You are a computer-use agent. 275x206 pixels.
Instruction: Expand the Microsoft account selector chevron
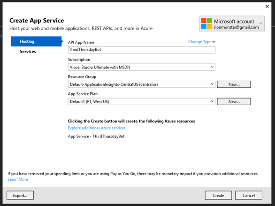pyautogui.click(x=260, y=23)
